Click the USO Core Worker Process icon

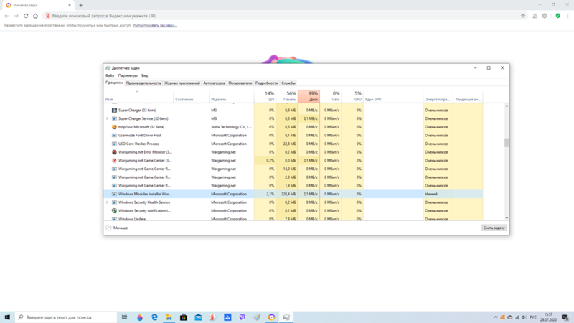pyautogui.click(x=114, y=144)
